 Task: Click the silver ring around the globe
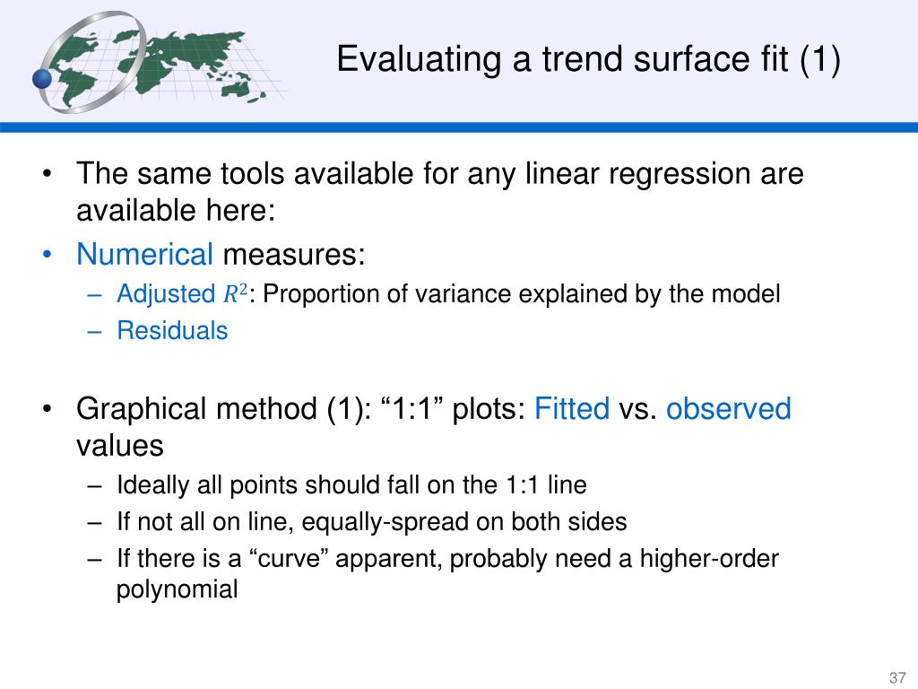point(92,62)
